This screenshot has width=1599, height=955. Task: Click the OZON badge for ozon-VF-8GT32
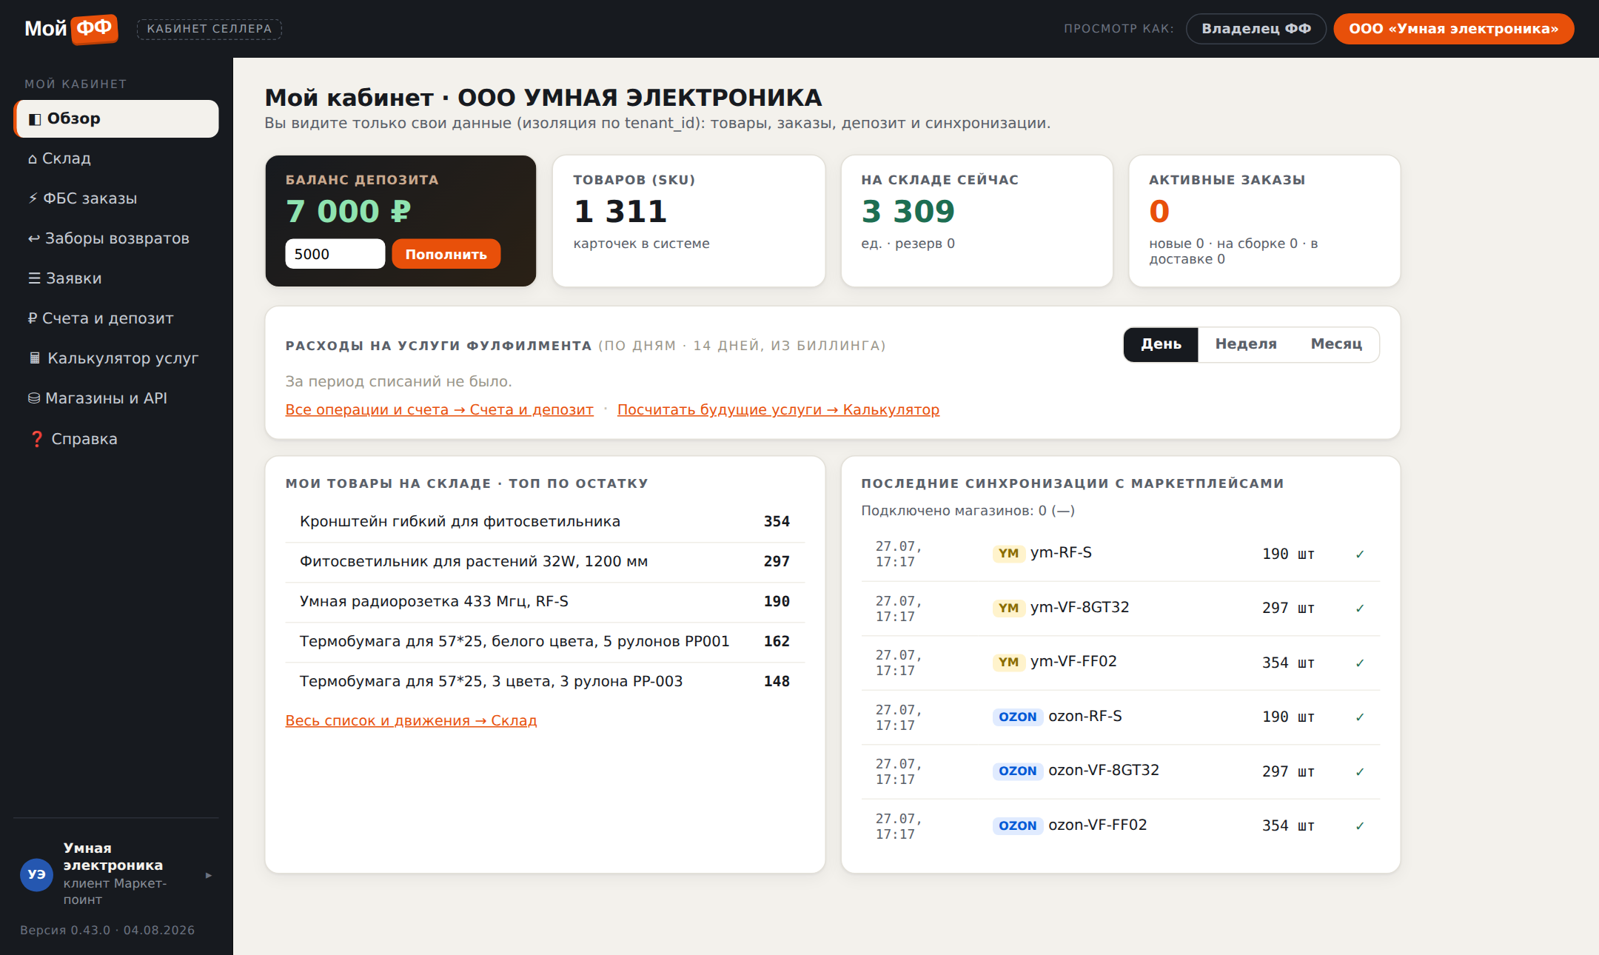[1017, 771]
